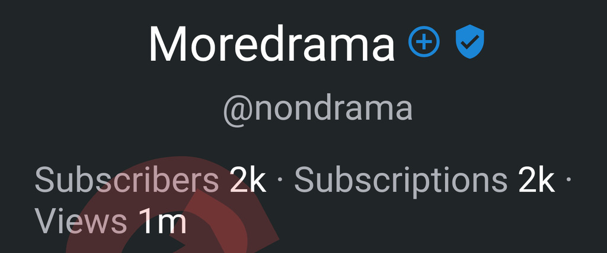This screenshot has width=607, height=253.
Task: Select the @nondrama username handle
Action: point(318,110)
